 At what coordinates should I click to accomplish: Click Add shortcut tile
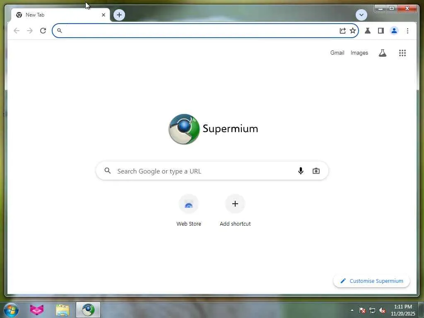235,210
